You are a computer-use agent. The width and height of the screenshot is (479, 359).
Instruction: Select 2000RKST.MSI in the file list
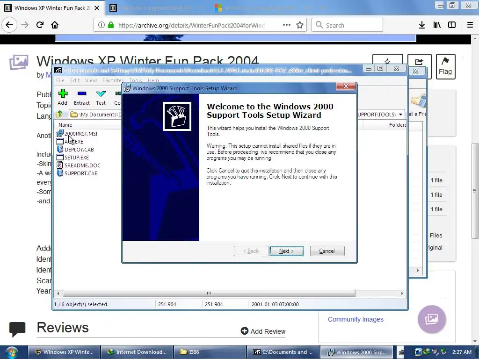[81, 134]
